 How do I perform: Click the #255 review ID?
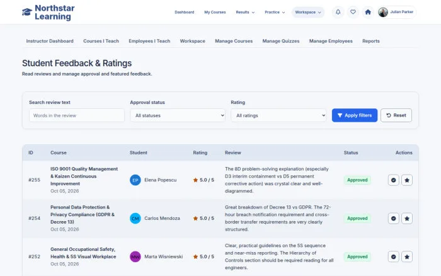[34, 180]
